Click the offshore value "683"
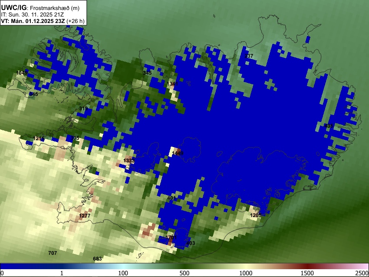The image size is (369, 277). pyautogui.click(x=97, y=259)
